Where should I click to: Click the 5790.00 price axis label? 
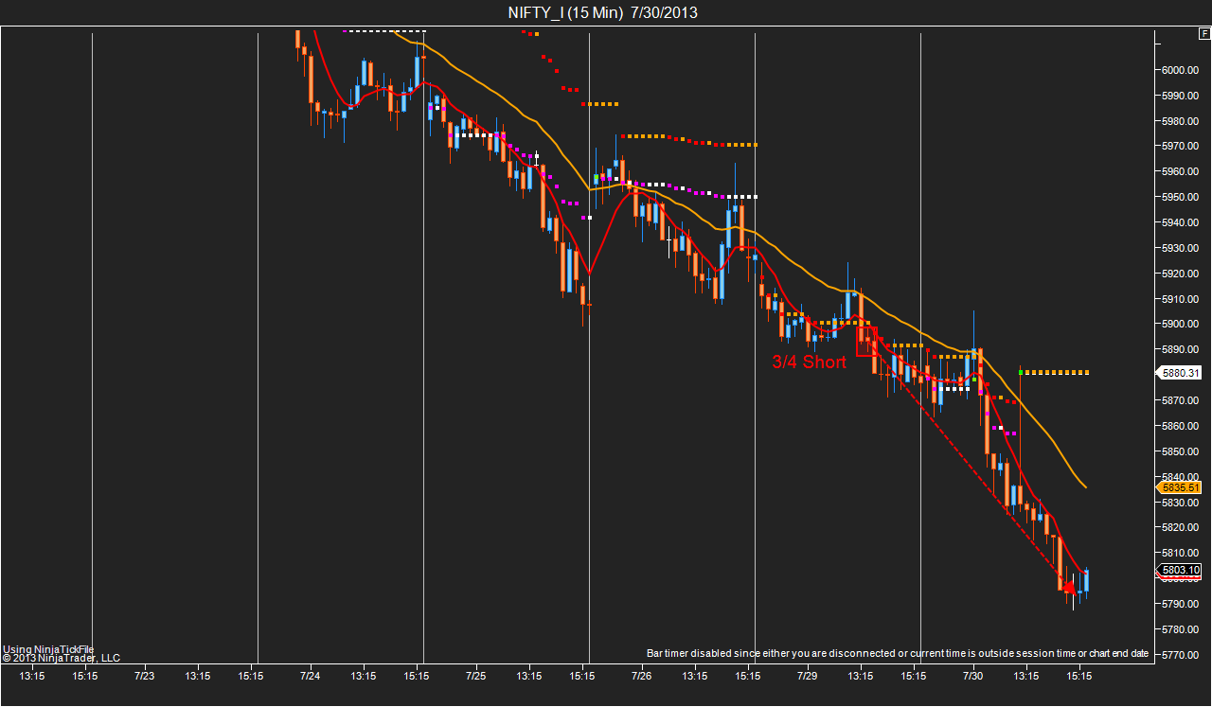(1181, 605)
